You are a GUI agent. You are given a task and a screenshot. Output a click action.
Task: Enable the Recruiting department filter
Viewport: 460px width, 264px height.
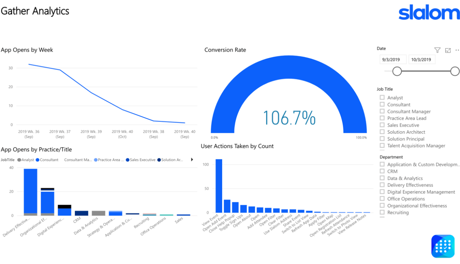(382, 212)
